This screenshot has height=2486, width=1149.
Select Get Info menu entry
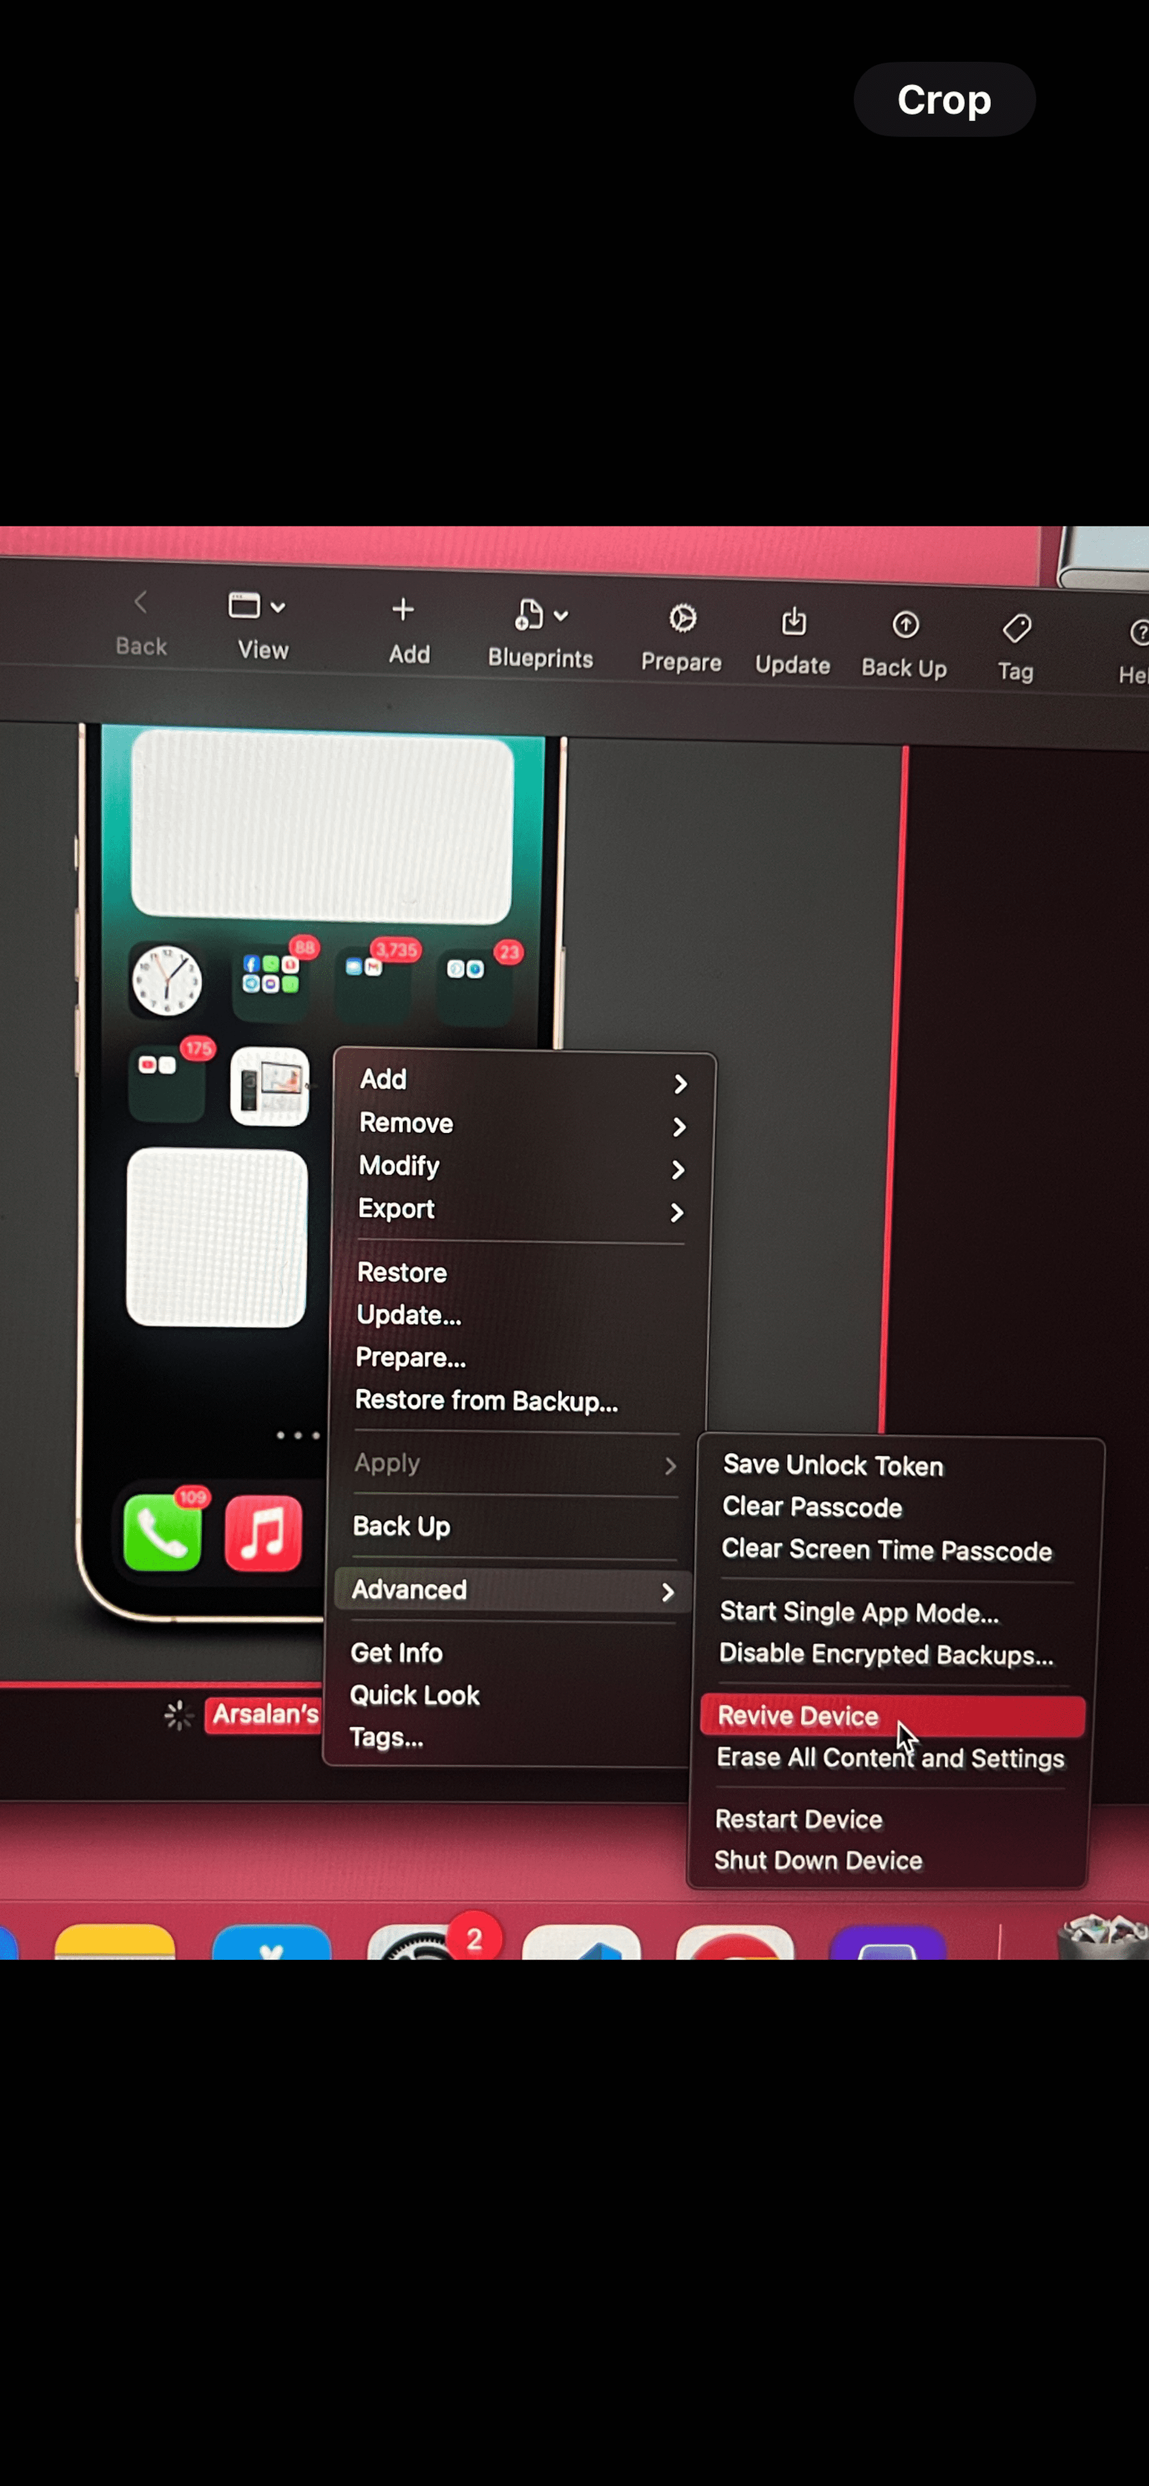coord(396,1653)
